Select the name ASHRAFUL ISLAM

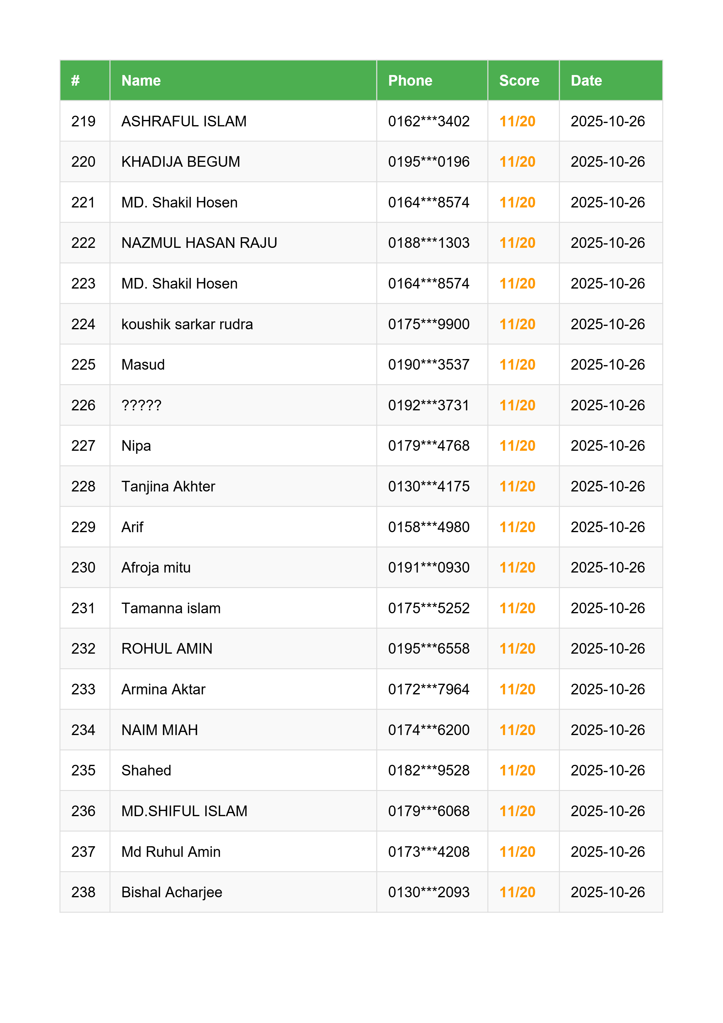183,121
